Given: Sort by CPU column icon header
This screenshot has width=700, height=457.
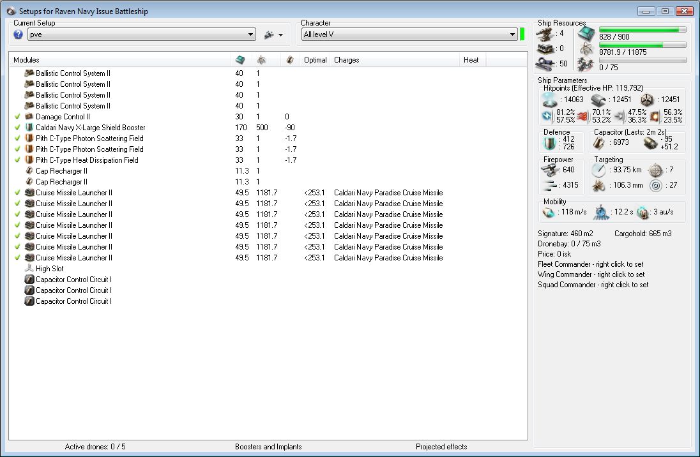Looking at the screenshot, I should 240,60.
